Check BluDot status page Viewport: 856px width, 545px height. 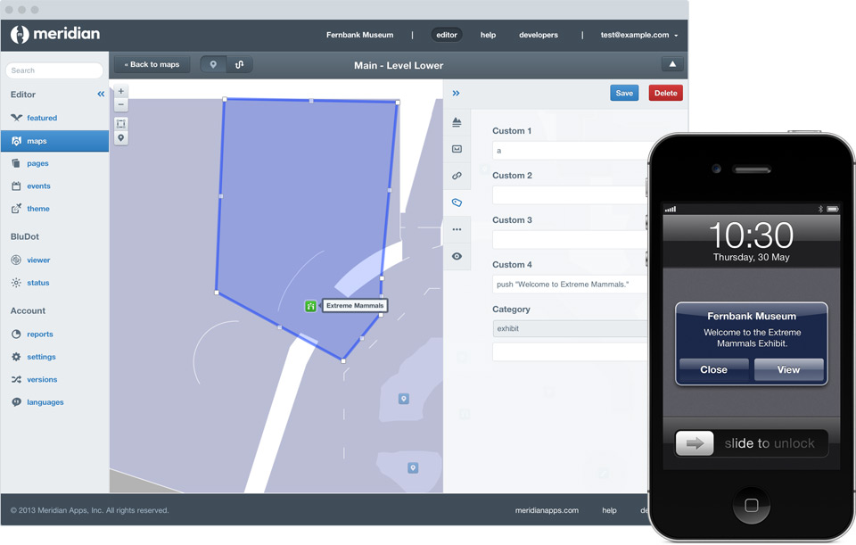click(38, 283)
